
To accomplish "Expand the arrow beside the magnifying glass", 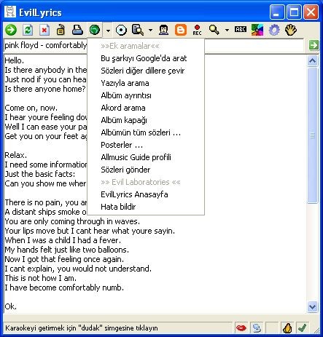I will (227, 31).
